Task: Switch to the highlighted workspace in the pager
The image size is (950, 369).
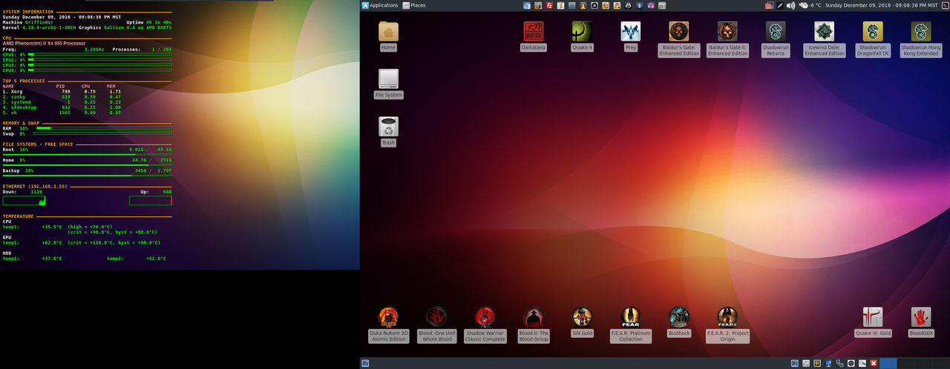Action: tap(888, 363)
